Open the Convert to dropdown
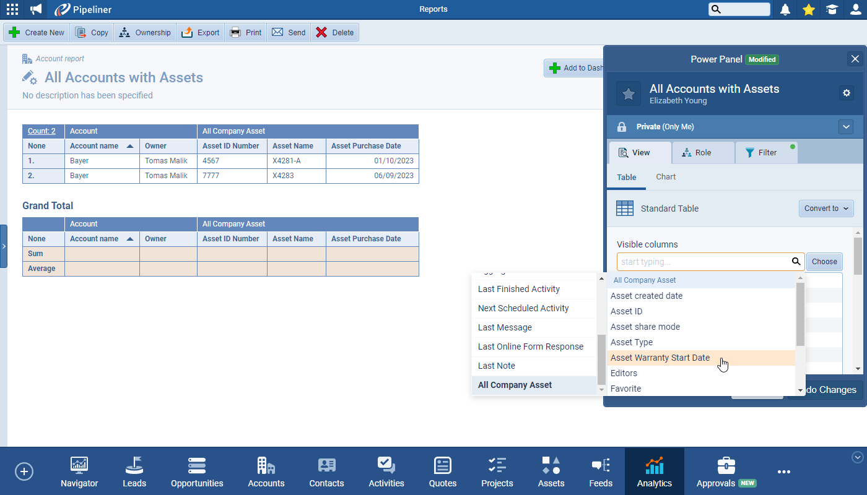The height and width of the screenshot is (495, 867). click(826, 209)
